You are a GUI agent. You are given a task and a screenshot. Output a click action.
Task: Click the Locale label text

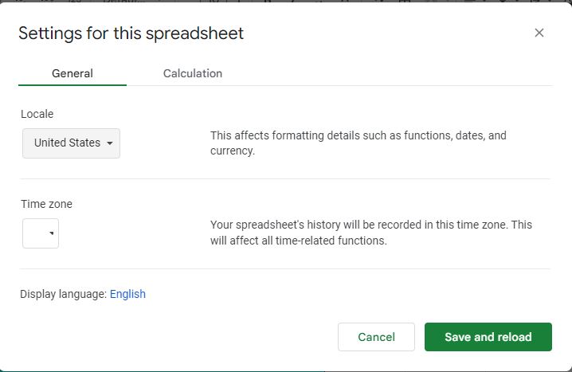point(37,114)
